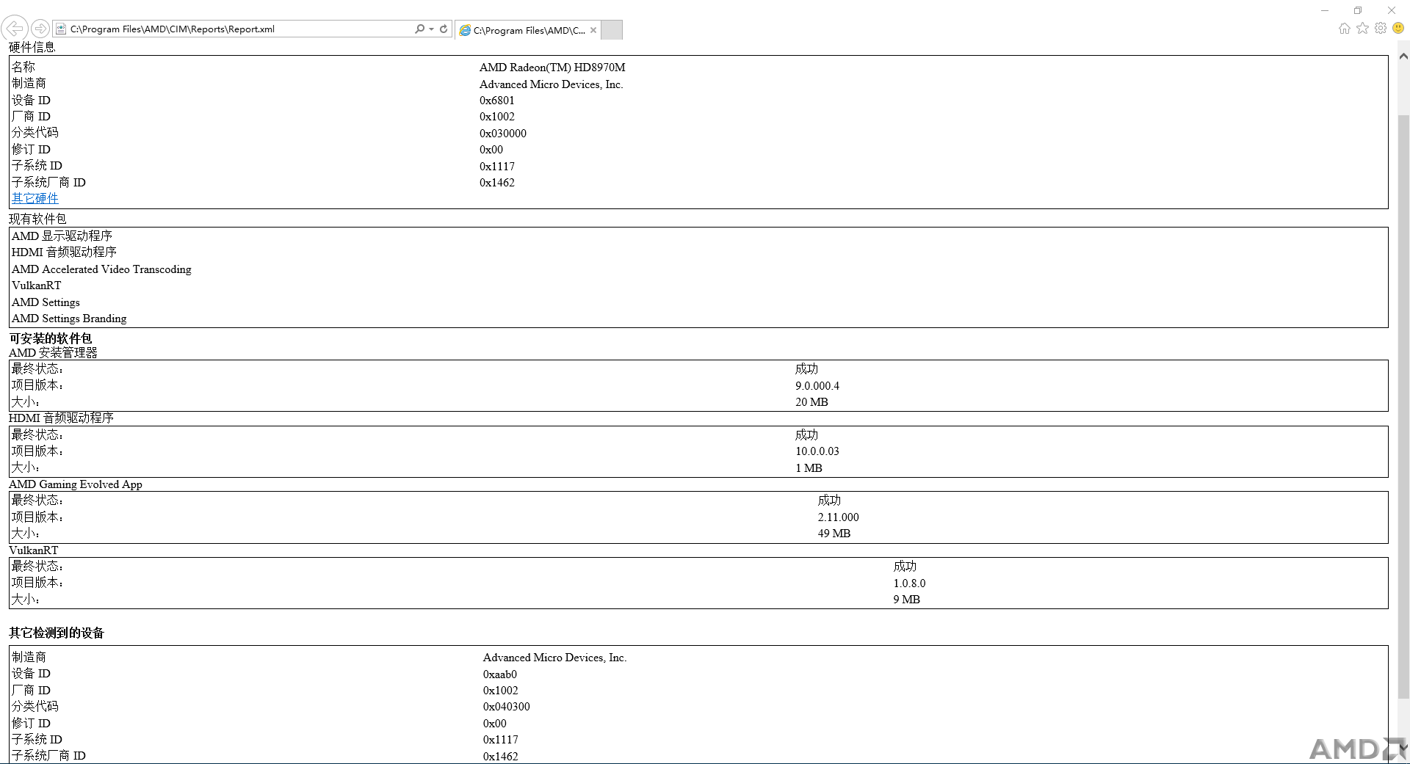Click 'AMD Accelerated Video Transcoding' row
Viewport: 1410px width, 764px height.
[101, 269]
